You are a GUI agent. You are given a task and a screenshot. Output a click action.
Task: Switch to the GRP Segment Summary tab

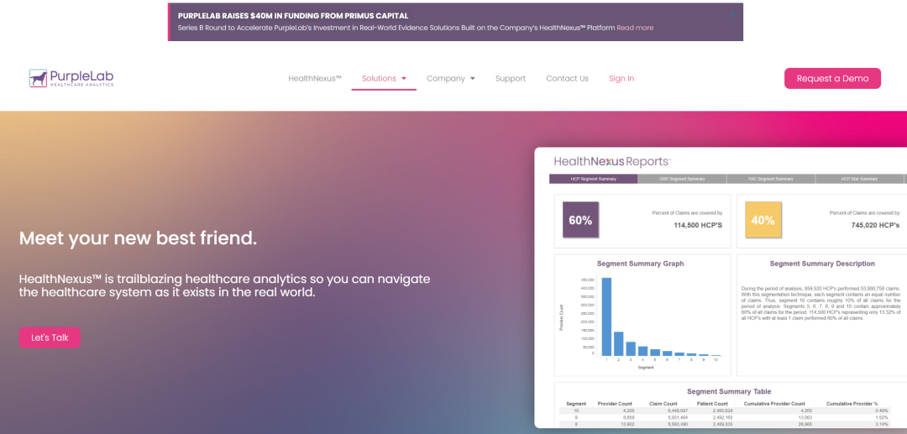click(682, 179)
